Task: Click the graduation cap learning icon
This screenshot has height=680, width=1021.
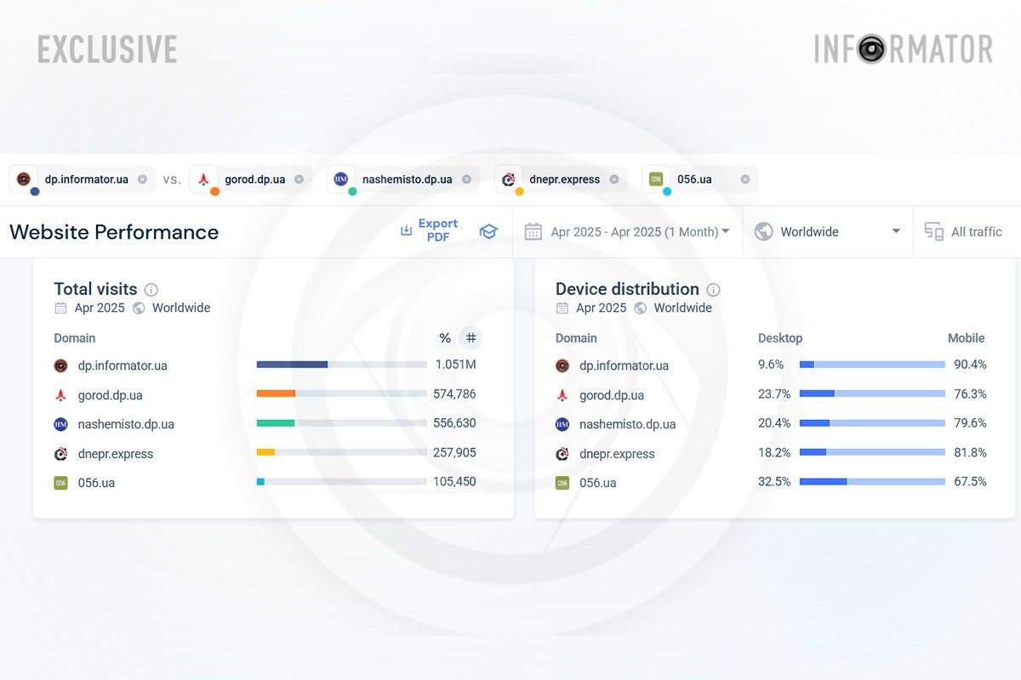Action: click(x=488, y=232)
